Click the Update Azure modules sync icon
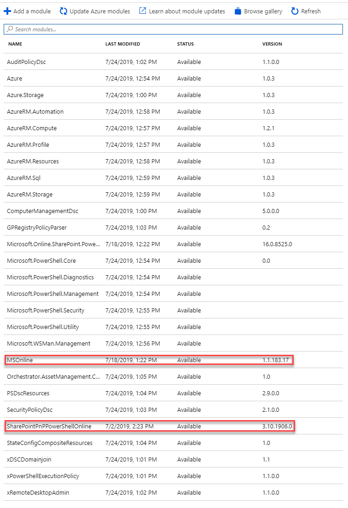Image resolution: width=348 pixels, height=508 pixels. point(64,12)
